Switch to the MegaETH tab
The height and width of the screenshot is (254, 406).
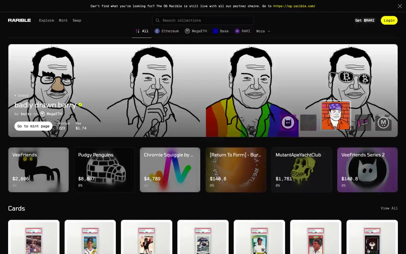tap(196, 31)
